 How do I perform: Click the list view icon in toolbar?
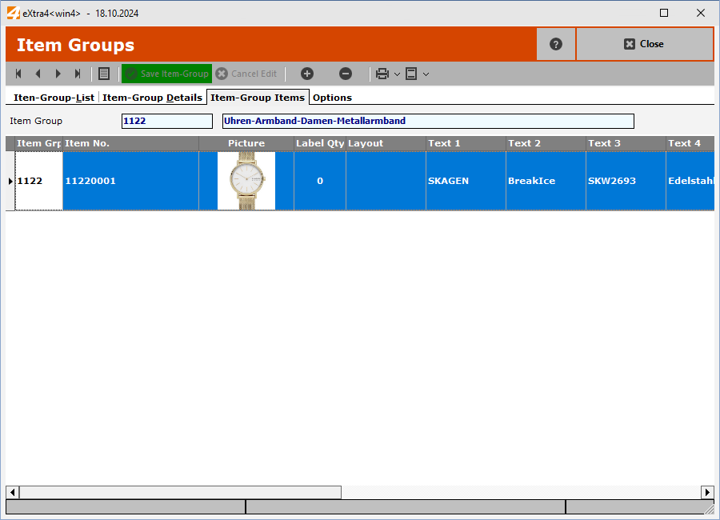click(x=104, y=74)
